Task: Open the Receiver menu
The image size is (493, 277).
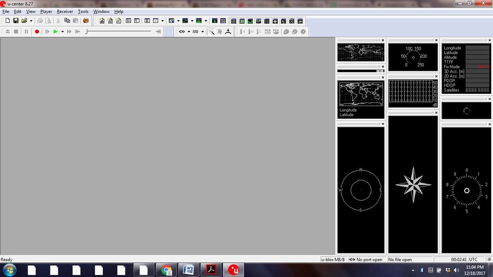Action: click(x=65, y=12)
